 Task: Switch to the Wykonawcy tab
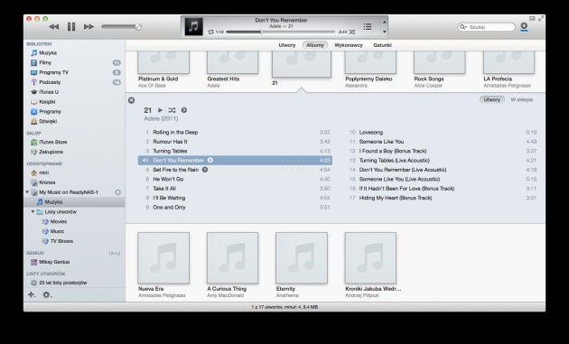(349, 45)
